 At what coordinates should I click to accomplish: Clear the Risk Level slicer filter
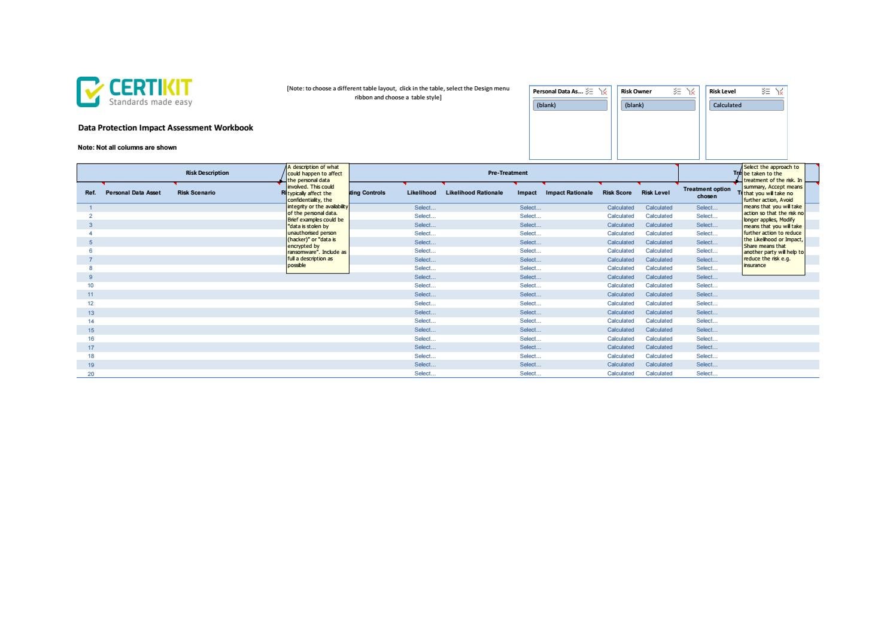click(779, 91)
